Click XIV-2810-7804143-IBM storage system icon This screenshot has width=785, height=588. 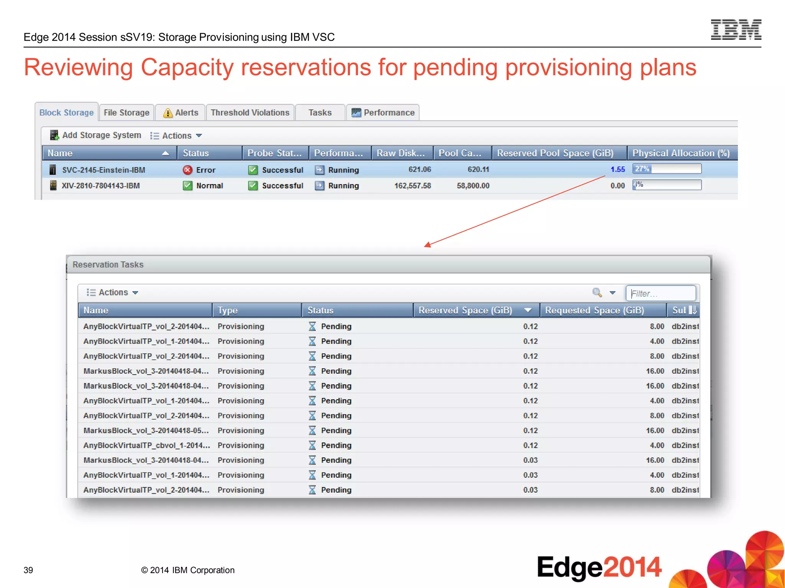click(53, 185)
